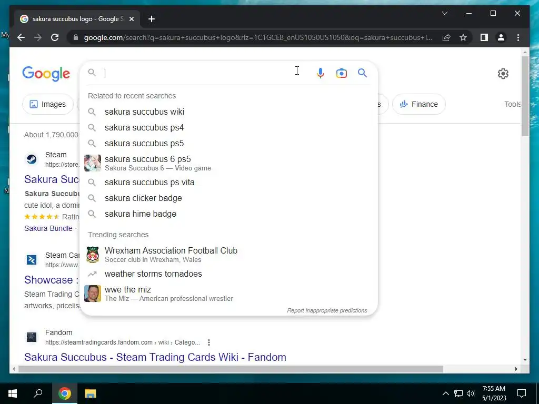Select suggestion sakura succubus 6 ps5

pyautogui.click(x=228, y=163)
